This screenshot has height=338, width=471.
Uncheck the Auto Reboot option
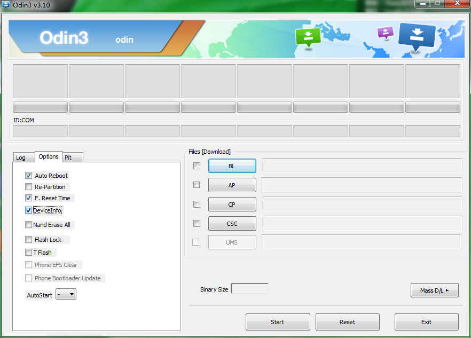click(x=28, y=176)
